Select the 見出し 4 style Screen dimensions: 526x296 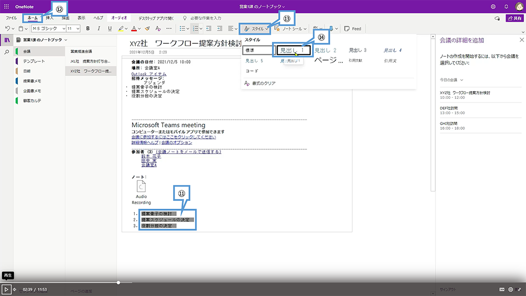coord(392,50)
